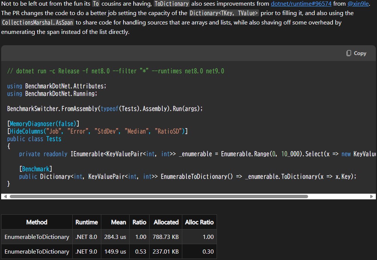
Task: Select the 237.01 KB allocated cell
Action: coord(166,251)
